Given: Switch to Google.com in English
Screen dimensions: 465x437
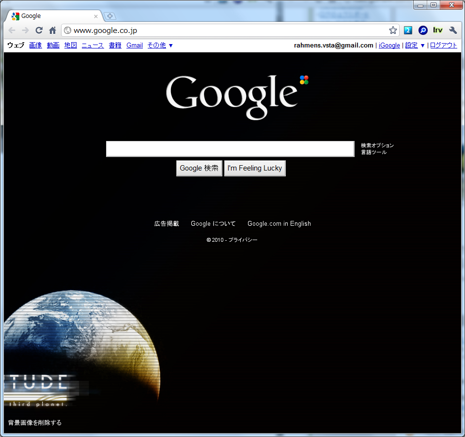Looking at the screenshot, I should 279,224.
